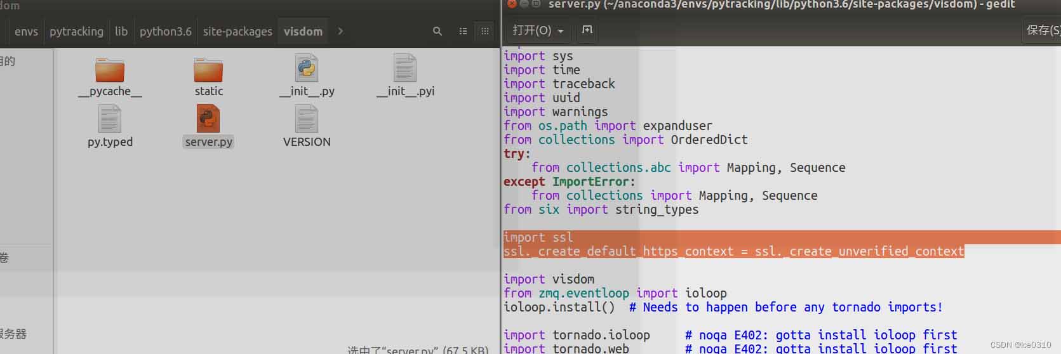Click the search icon in file manager
Viewport: 1061px width, 354px height.
pyautogui.click(x=437, y=31)
